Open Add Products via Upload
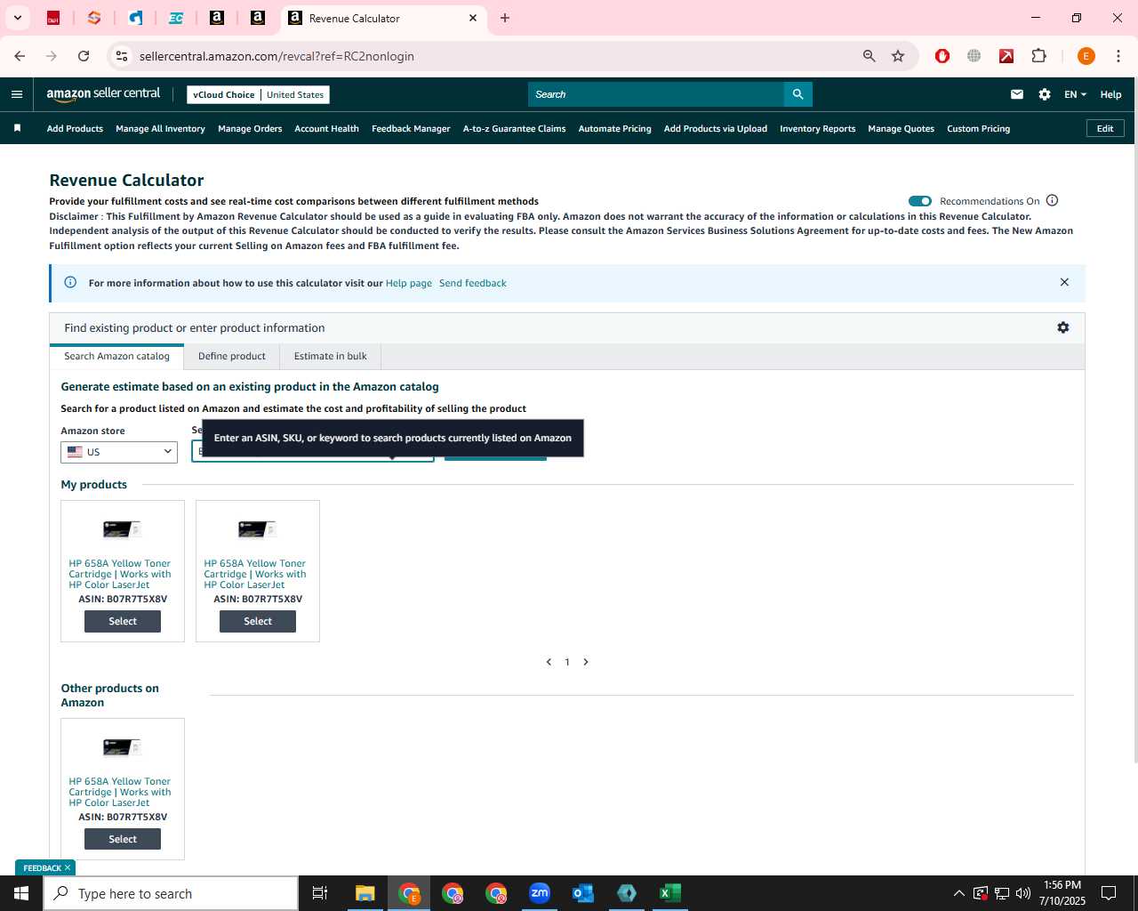This screenshot has height=911, width=1138. click(715, 128)
